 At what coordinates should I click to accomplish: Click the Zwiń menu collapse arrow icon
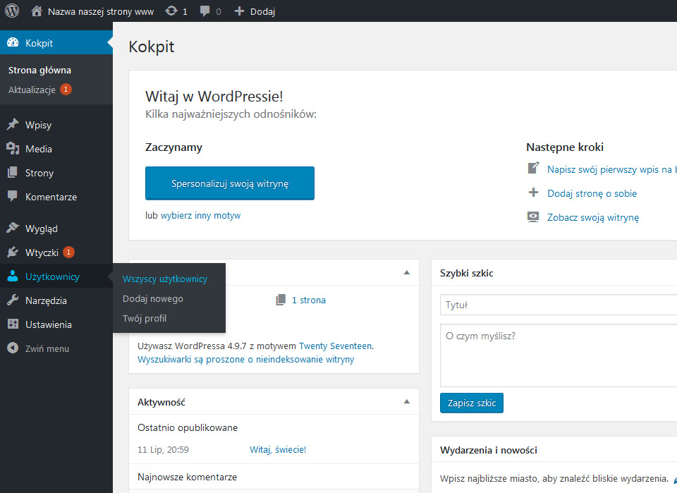tap(13, 348)
